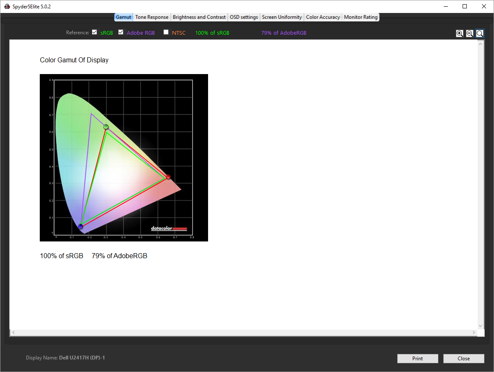Switch to the Tone Response tab
Image resolution: width=494 pixels, height=372 pixels.
pos(152,17)
